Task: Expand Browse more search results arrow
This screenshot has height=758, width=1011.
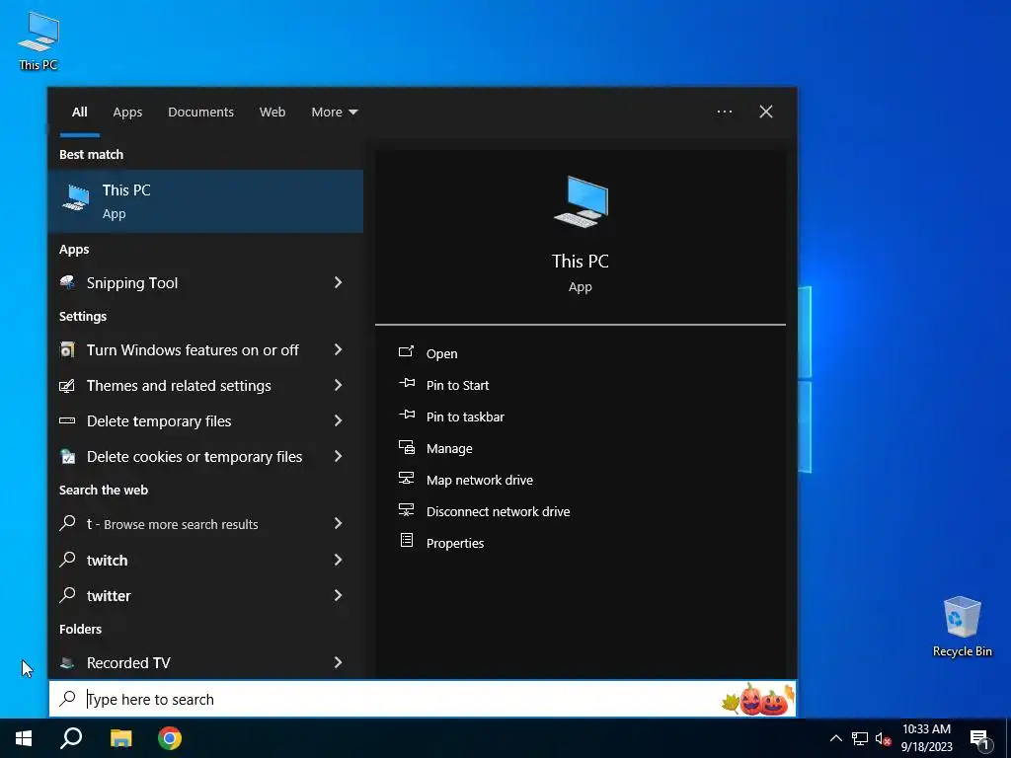Action: pyautogui.click(x=338, y=523)
